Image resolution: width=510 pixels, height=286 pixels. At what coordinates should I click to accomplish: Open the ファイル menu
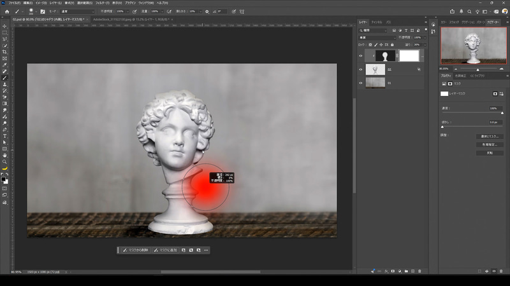(14, 3)
